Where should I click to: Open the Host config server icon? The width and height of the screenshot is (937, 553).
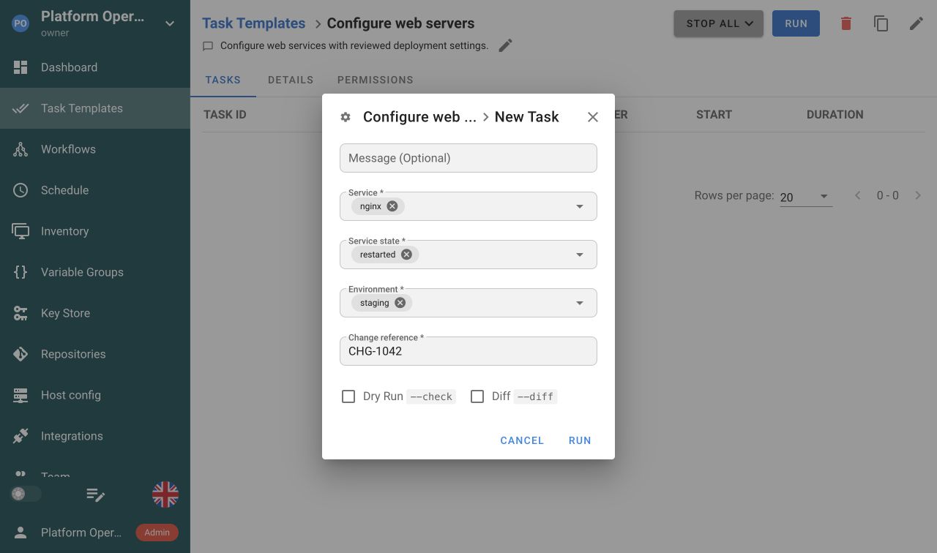pos(20,395)
